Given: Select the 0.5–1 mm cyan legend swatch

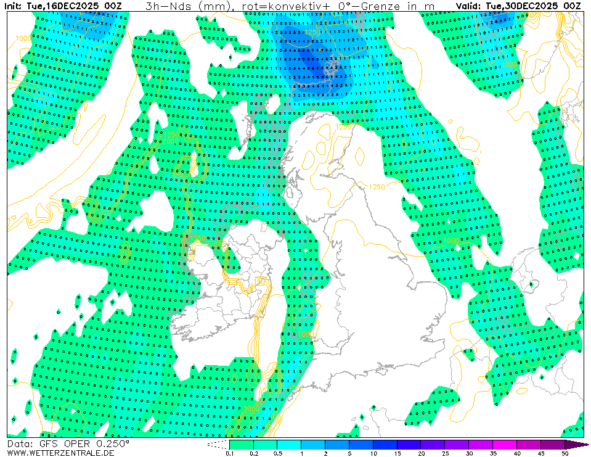Looking at the screenshot, I should pyautogui.click(x=289, y=444).
